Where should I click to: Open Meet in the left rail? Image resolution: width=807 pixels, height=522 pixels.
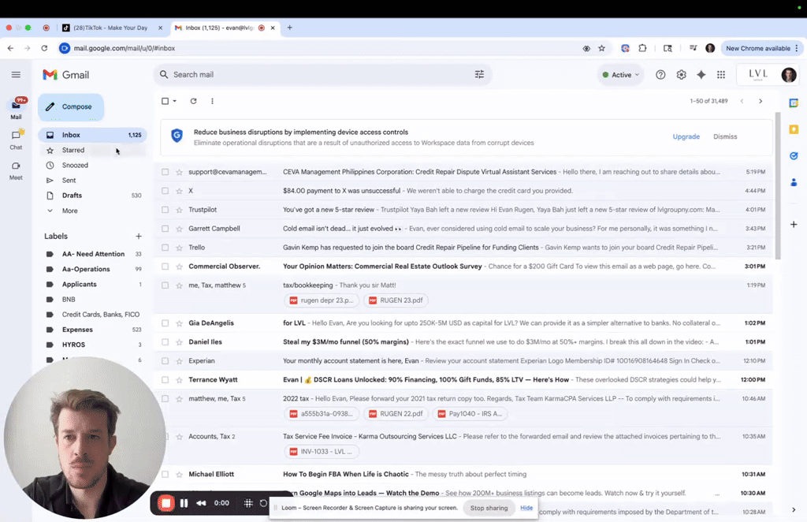click(x=16, y=170)
